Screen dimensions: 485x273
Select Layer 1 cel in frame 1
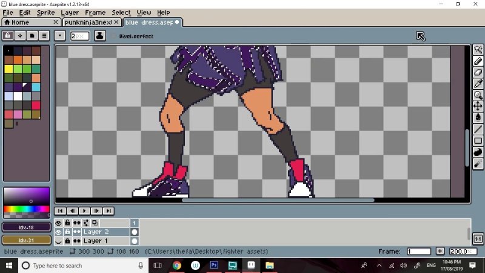coord(135,241)
